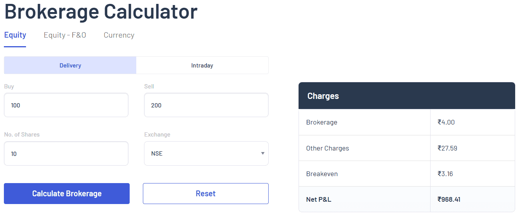The image size is (521, 218).
Task: Select the Brokerage amount ₹4.00
Action: pyautogui.click(x=446, y=122)
